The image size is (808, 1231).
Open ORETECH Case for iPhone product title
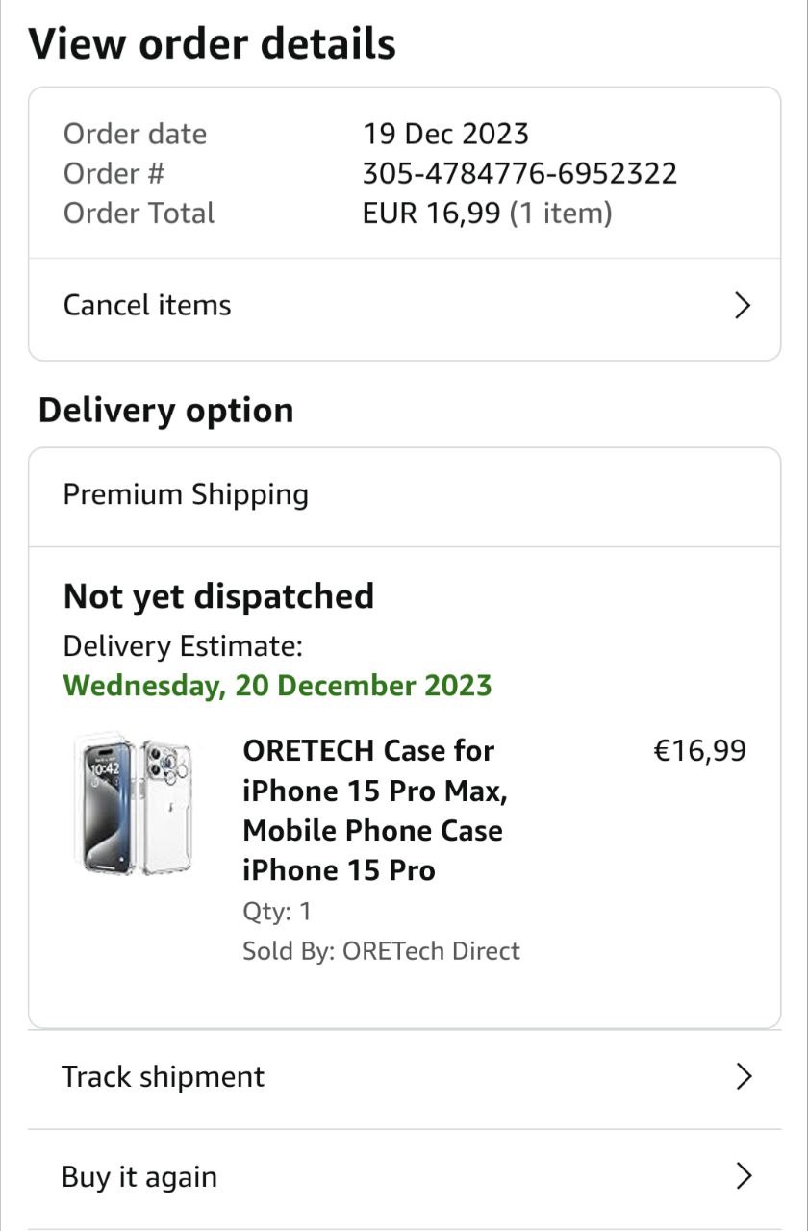(374, 810)
